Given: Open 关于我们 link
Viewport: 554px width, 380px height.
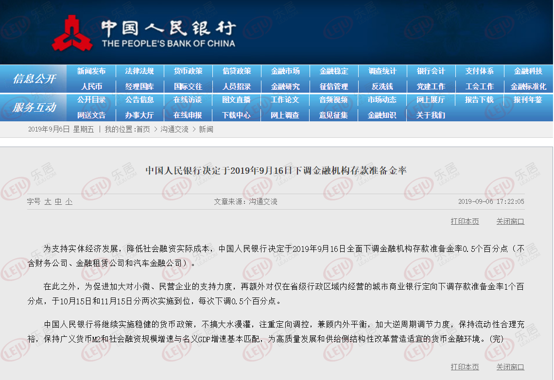Looking at the screenshot, I should point(431,115).
